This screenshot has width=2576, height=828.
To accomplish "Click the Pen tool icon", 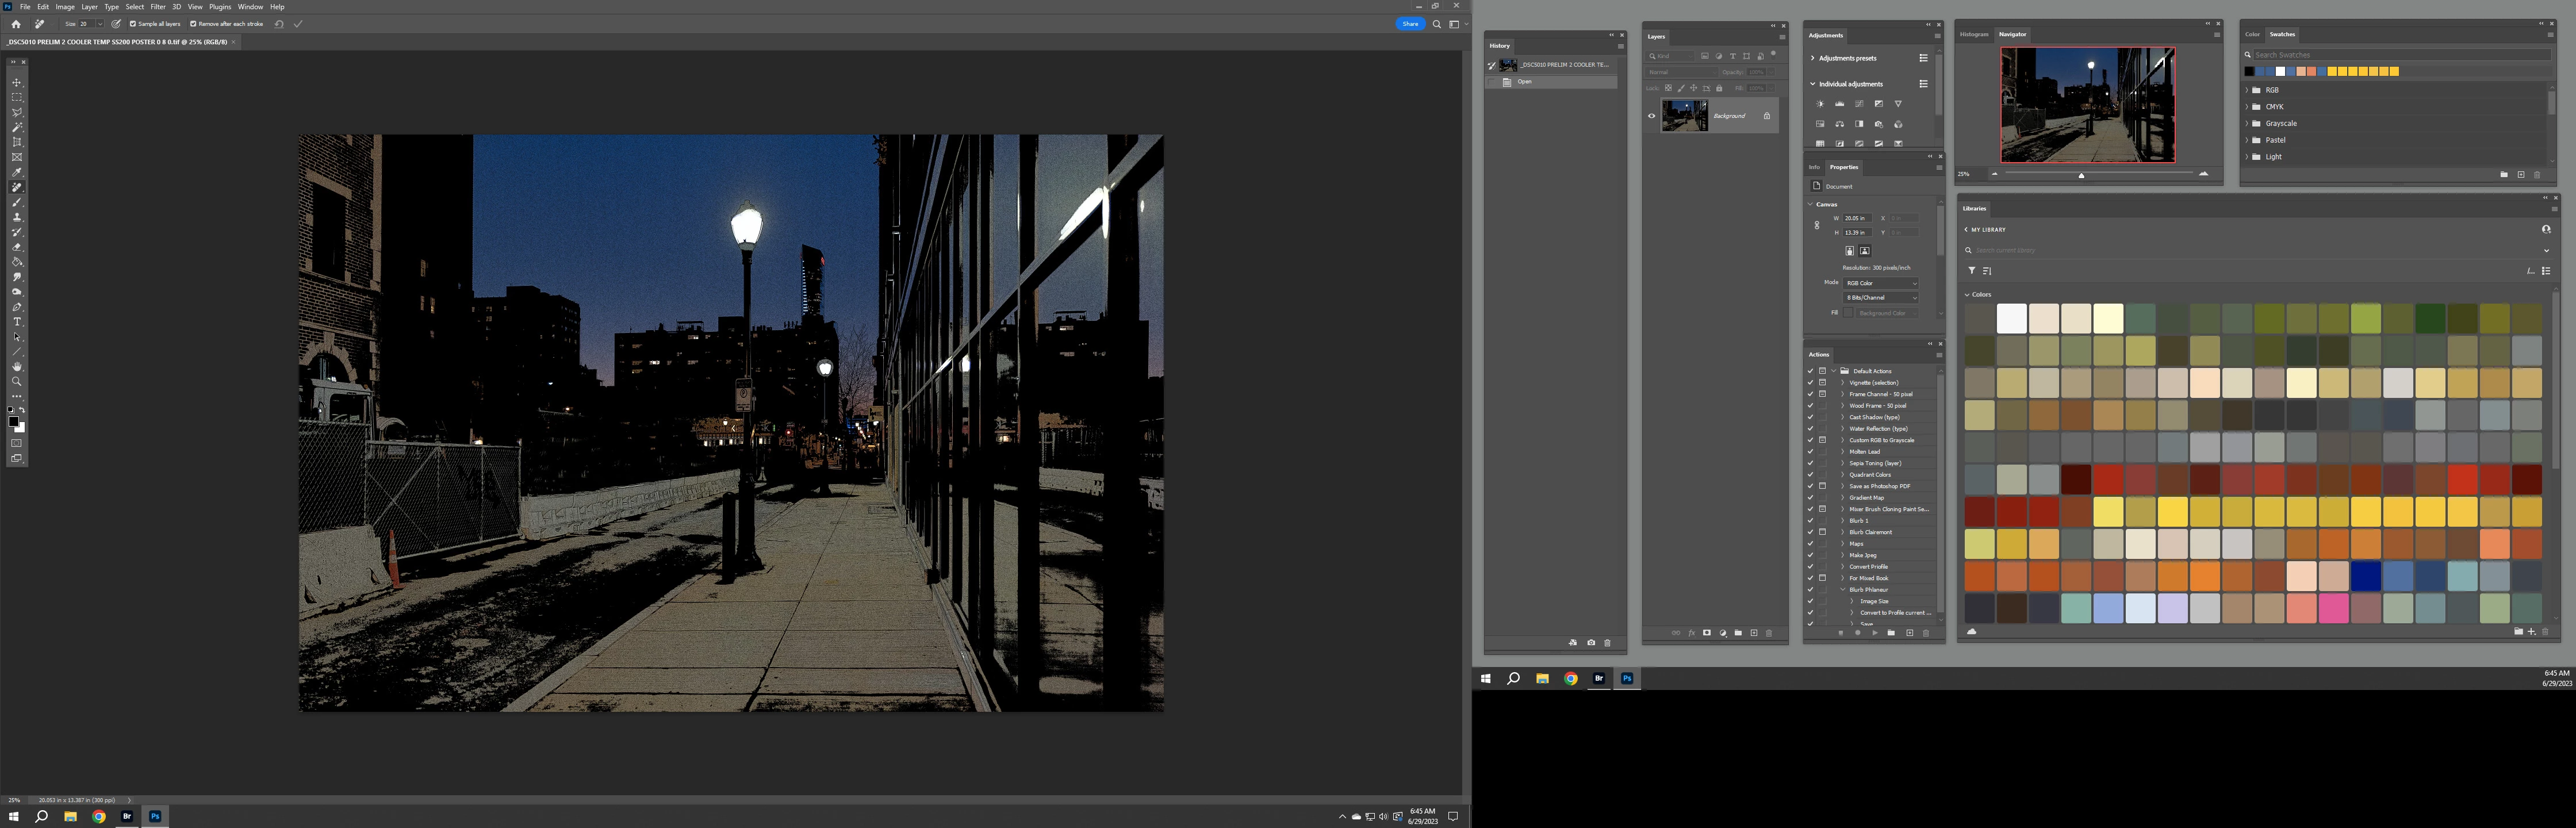I will coord(17,307).
